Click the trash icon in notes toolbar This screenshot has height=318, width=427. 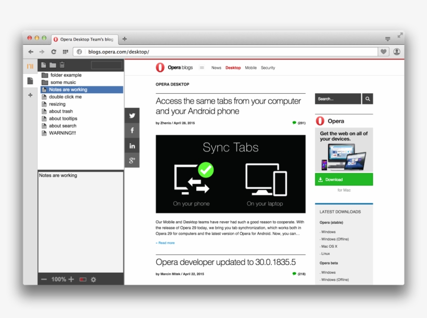62,65
